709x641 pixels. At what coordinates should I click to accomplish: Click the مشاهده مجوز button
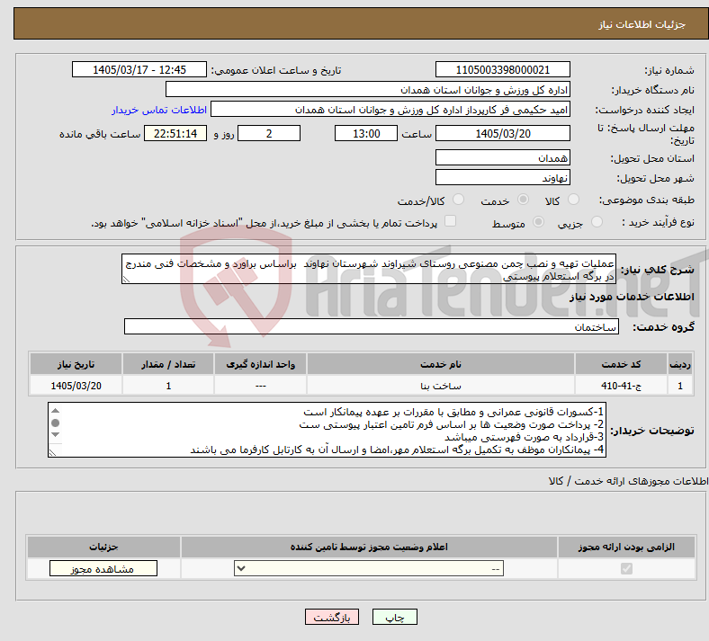[x=103, y=568]
